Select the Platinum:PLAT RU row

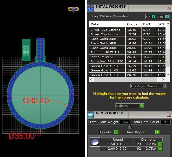[x=127, y=52]
